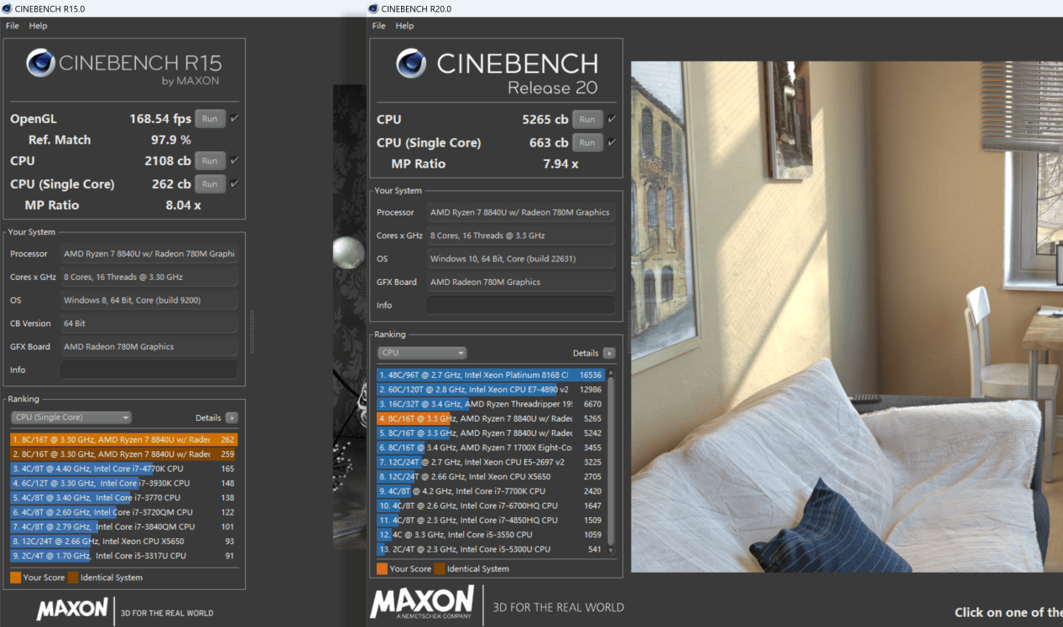This screenshot has height=627, width=1063.
Task: Run the CPU test in Cinebench R15
Action: point(210,161)
